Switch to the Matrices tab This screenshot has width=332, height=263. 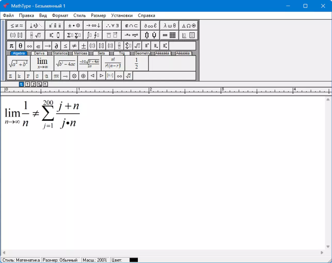80,53
